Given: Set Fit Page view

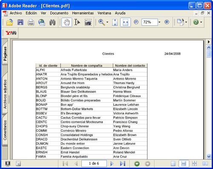Looking at the screenshot, I should click(x=115, y=22).
